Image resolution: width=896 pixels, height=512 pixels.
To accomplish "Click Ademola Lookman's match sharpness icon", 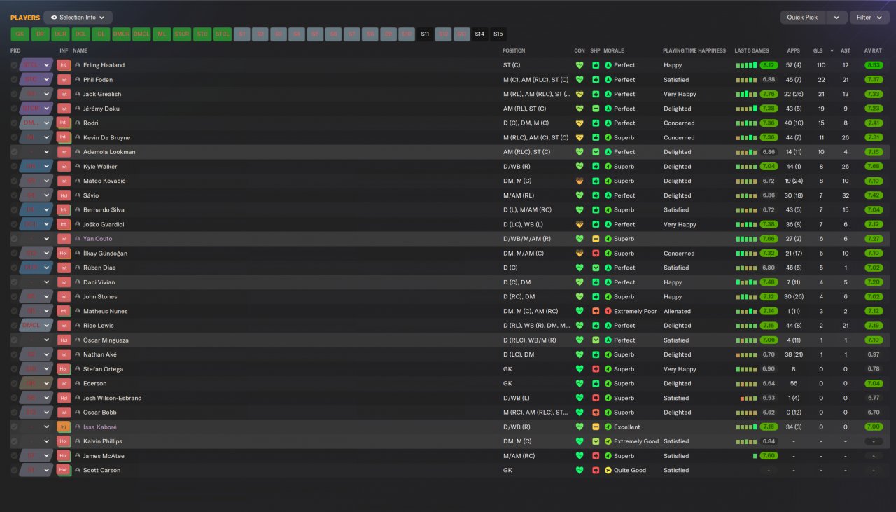I will pyautogui.click(x=596, y=152).
